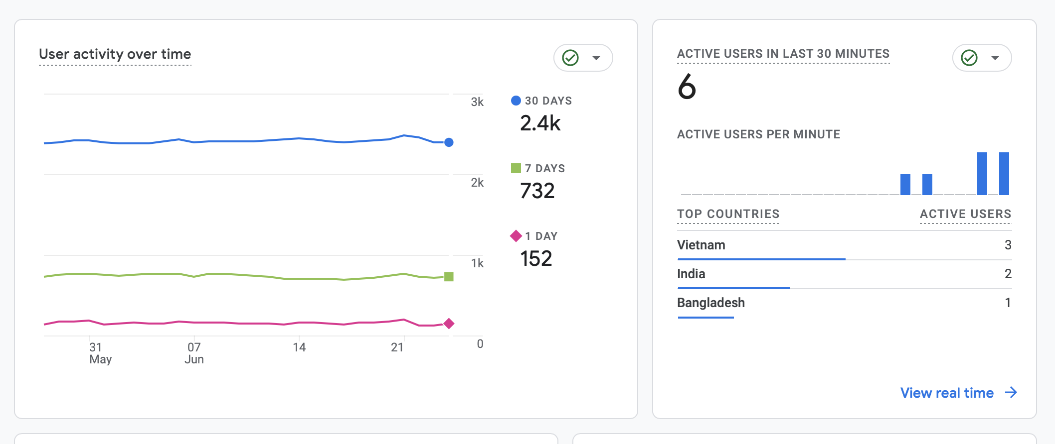The image size is (1055, 444).
Task: Click the rightmost active users per minute bar
Action: coord(1004,174)
